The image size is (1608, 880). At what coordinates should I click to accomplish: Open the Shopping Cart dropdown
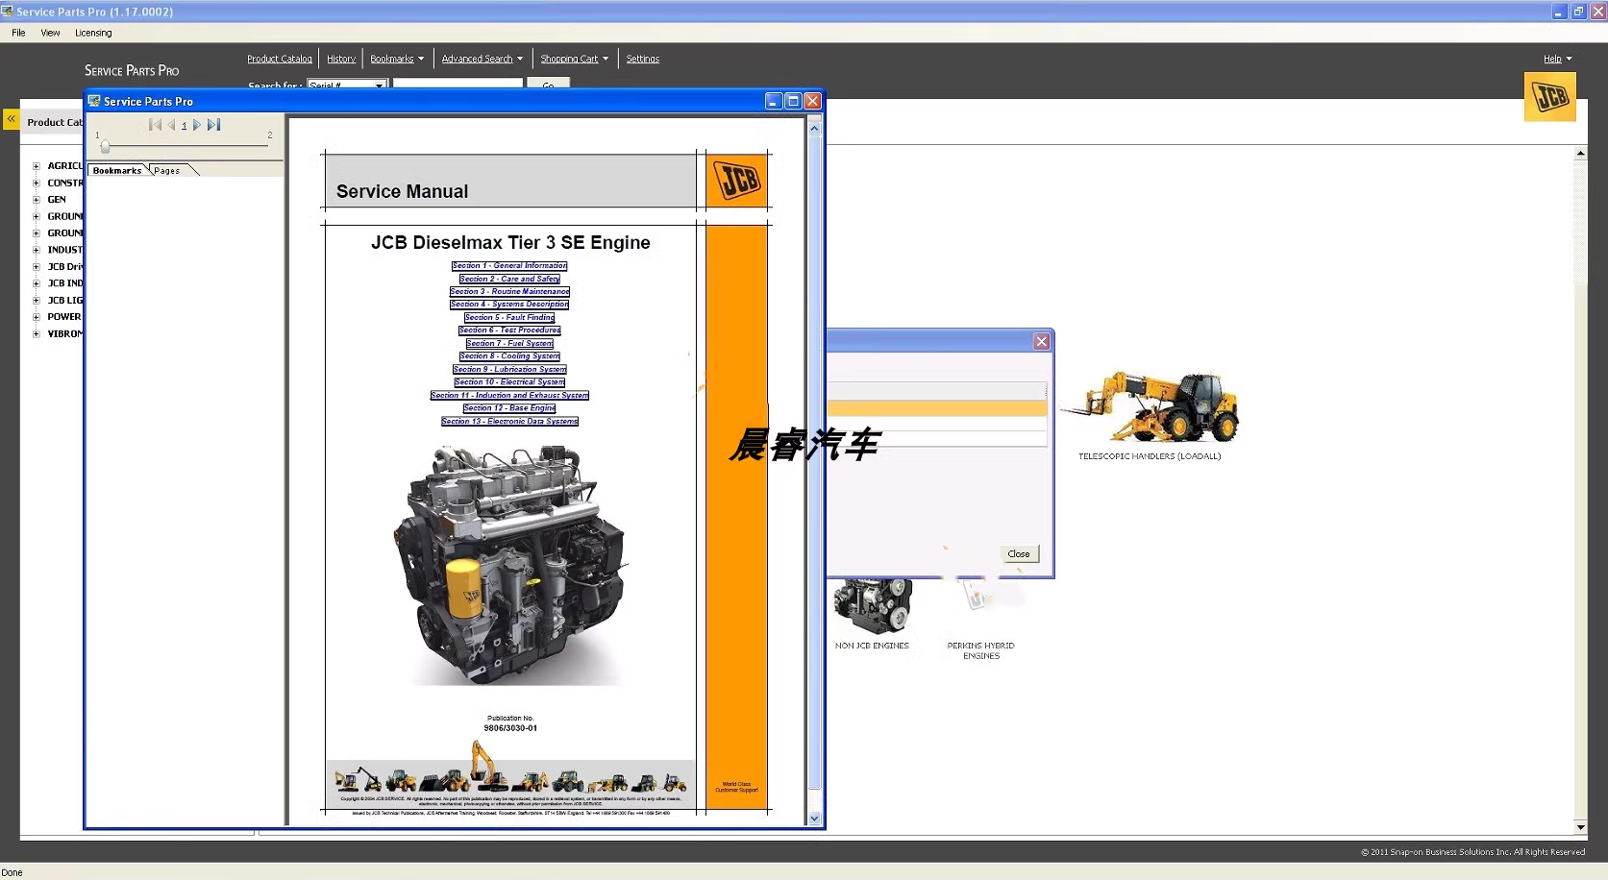(x=575, y=59)
